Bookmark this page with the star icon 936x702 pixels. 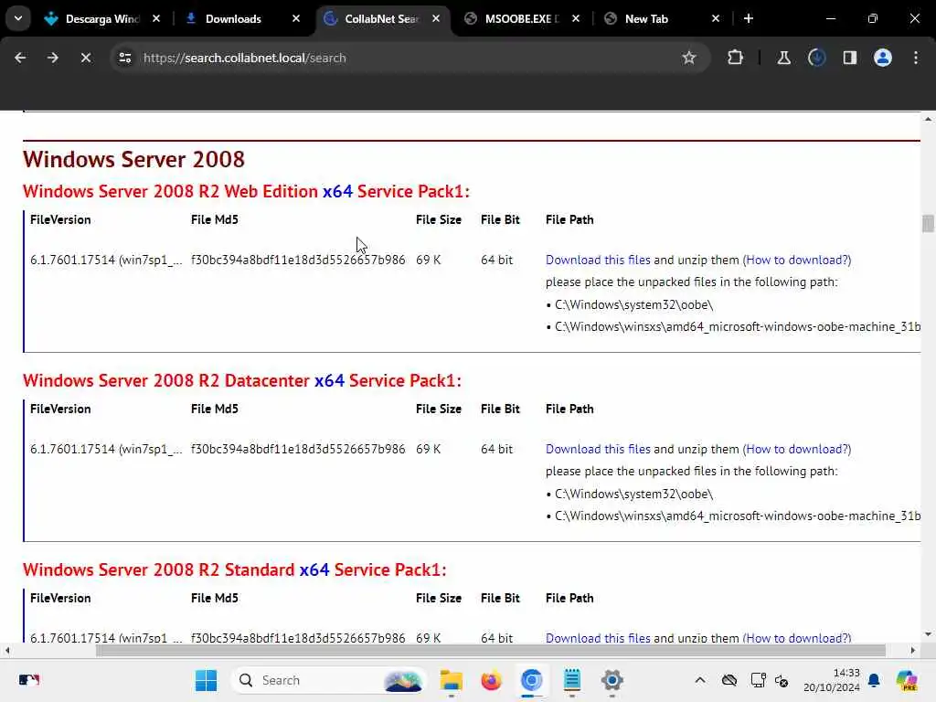coord(689,58)
